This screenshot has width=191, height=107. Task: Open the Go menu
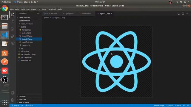(39, 10)
